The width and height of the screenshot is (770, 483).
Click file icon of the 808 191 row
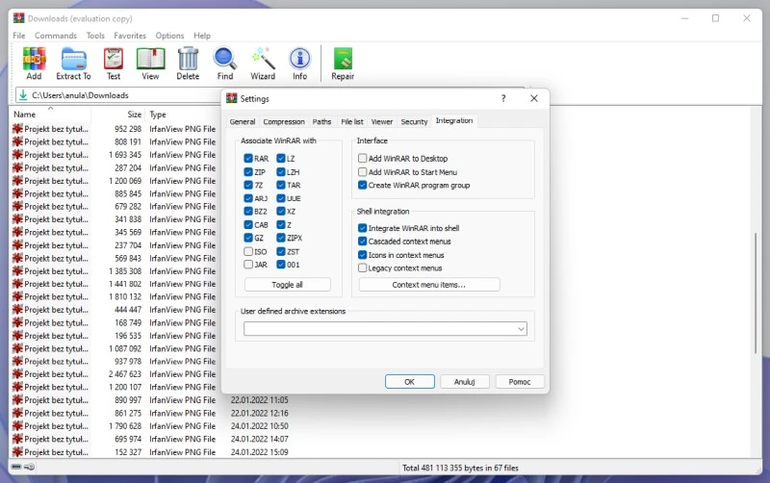point(17,141)
